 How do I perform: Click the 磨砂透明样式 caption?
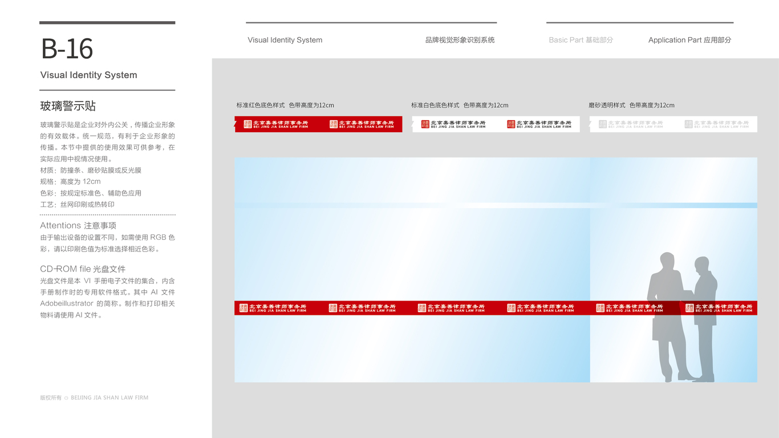tap(607, 106)
